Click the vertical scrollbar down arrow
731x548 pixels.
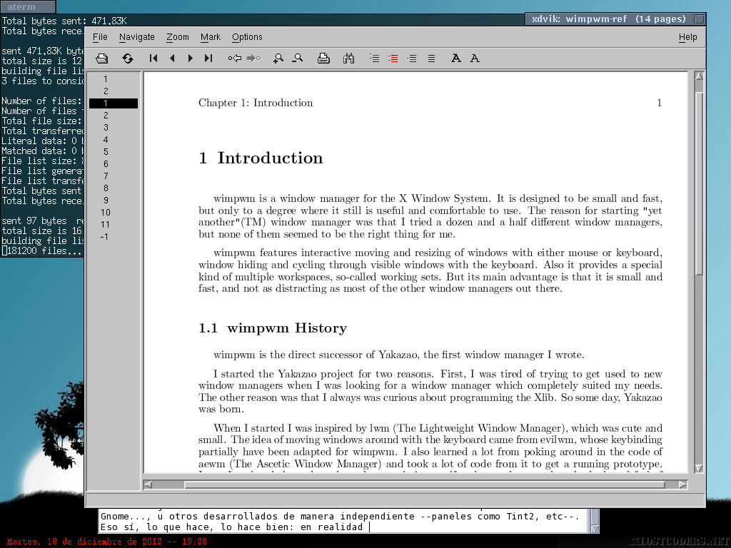click(698, 468)
